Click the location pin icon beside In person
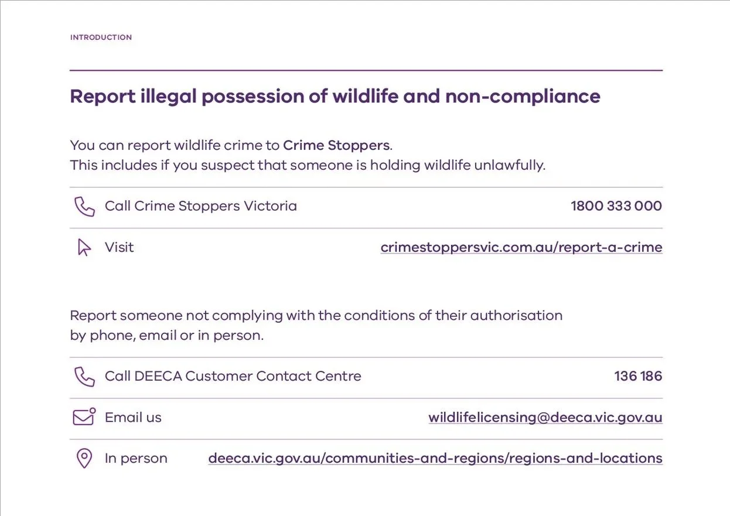This screenshot has width=730, height=516. tap(84, 459)
